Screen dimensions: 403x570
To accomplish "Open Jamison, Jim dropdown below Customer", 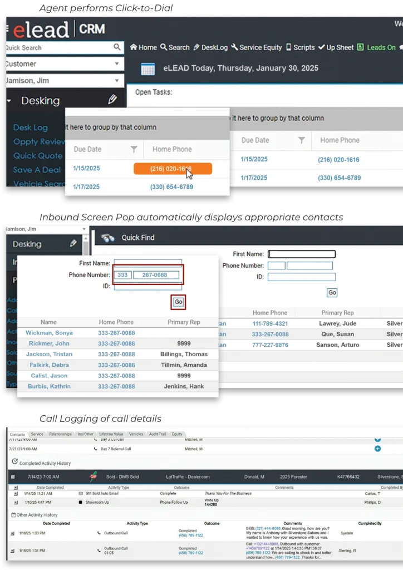I will (x=65, y=81).
